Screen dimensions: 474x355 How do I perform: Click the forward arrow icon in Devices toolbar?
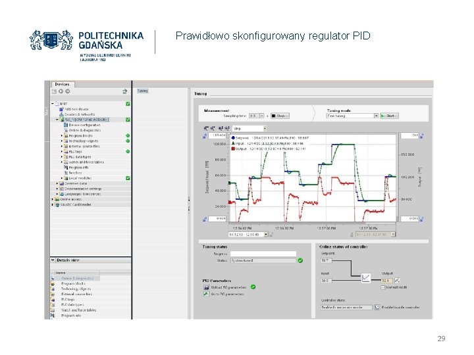[x=67, y=91]
